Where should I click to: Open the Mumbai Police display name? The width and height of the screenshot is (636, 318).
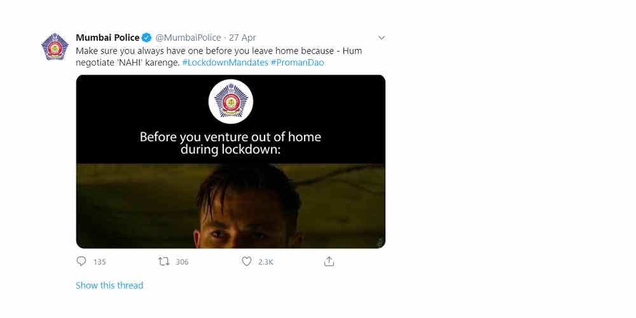(107, 38)
